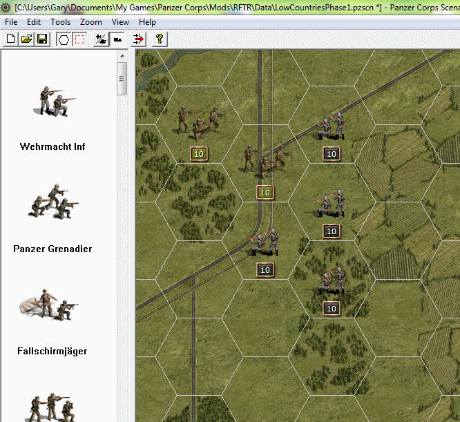Image resolution: width=460 pixels, height=422 pixels.
Task: Click the unit list scrollbar thumb
Action: 122,78
